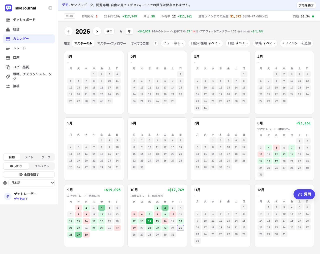Switch to 月 calendar view
This screenshot has width=320, height=254.
(121, 31)
